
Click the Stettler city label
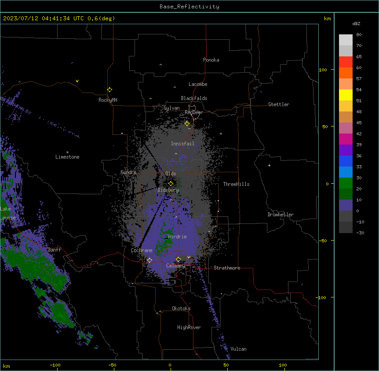click(x=278, y=104)
